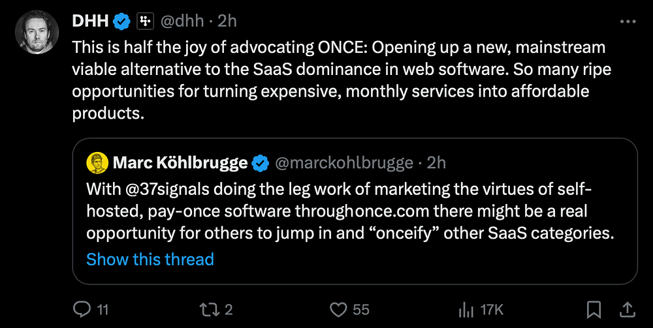Click the Marc Köhlbrugge display name

click(180, 162)
